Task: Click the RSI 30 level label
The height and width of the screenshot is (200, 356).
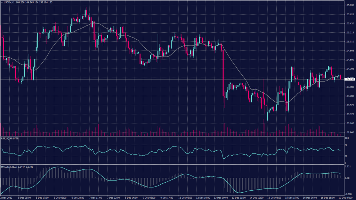Action: (346, 156)
